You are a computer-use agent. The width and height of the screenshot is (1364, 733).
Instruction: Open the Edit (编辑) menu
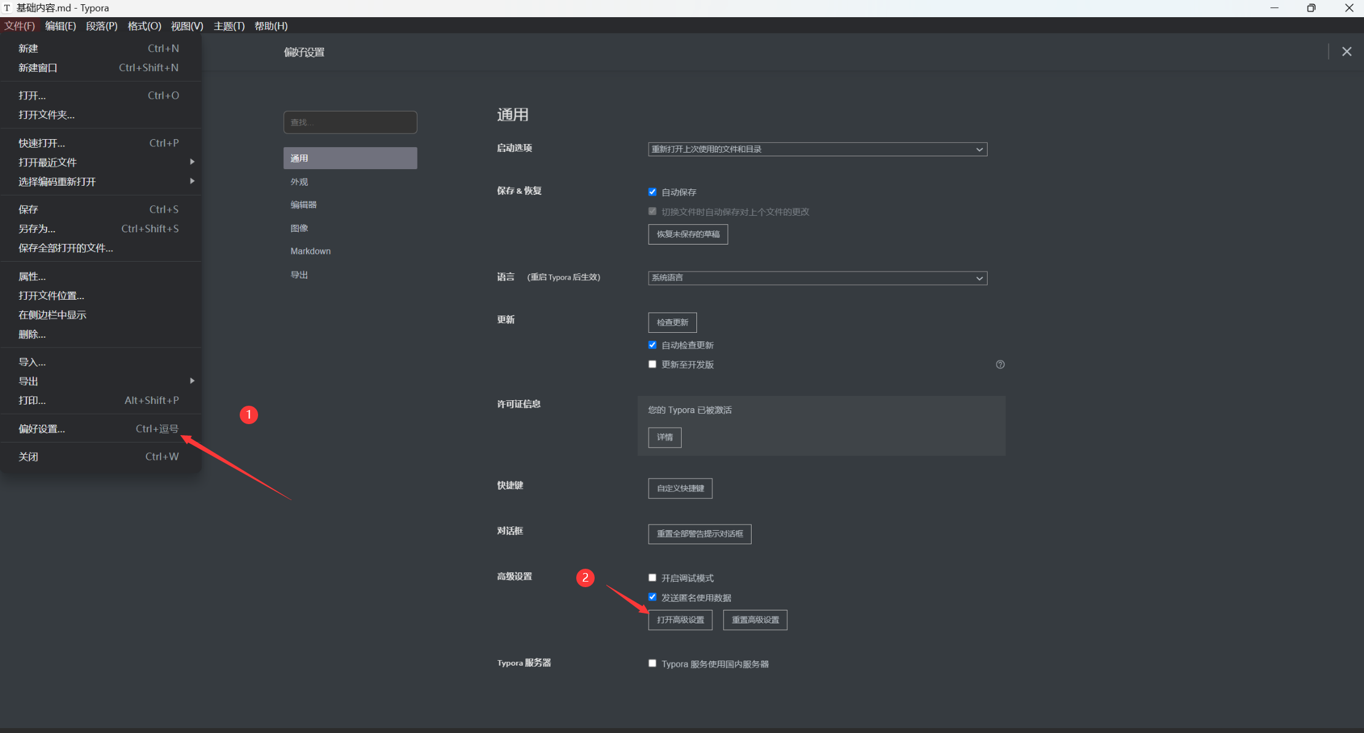[x=60, y=26]
